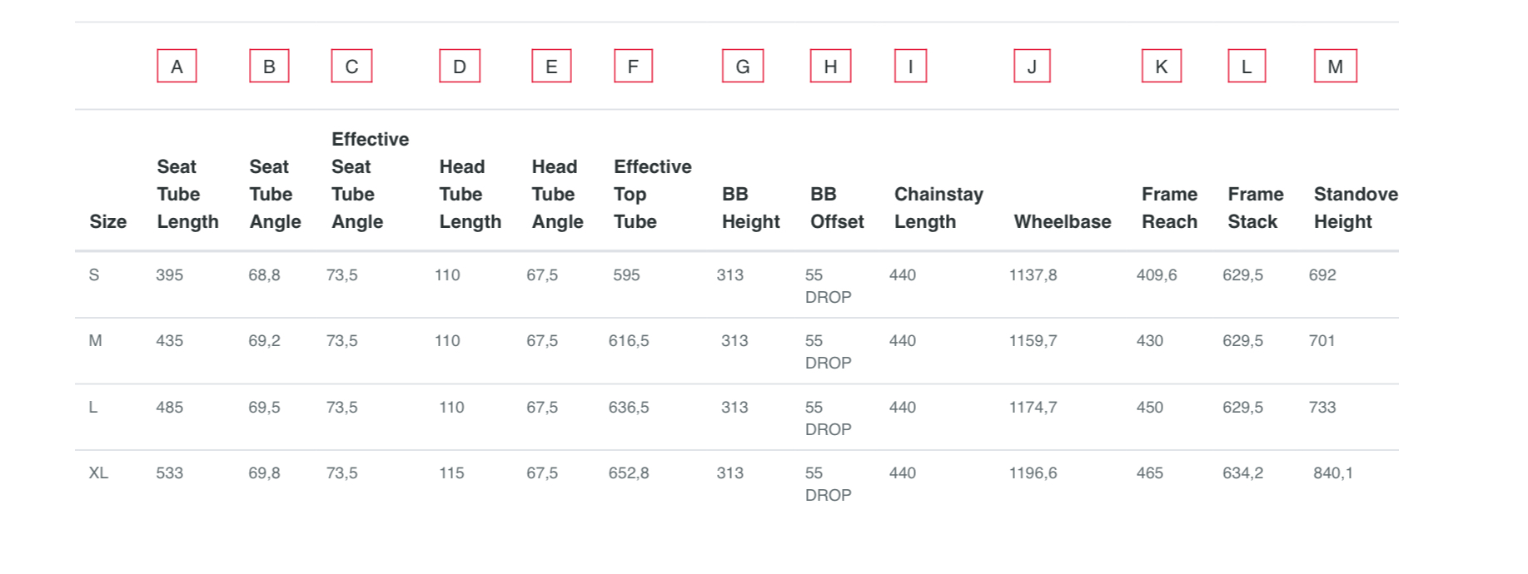Click the boxed letter J icon
Viewport: 1528px width, 574px height.
point(1032,67)
